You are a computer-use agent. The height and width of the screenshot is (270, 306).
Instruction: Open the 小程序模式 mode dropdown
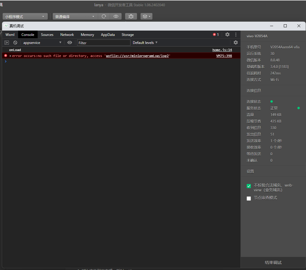pyautogui.click(x=25, y=17)
